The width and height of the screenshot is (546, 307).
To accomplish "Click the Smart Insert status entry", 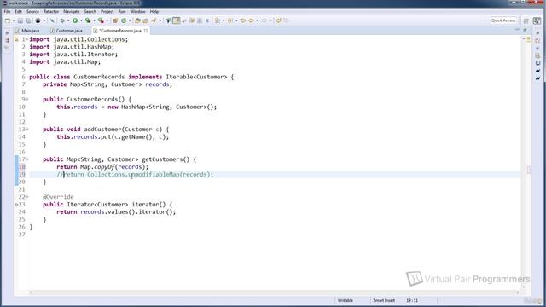I will tap(384, 300).
